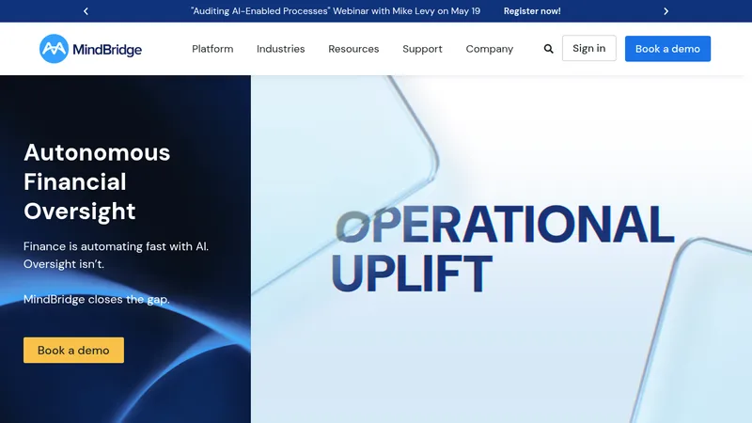The width and height of the screenshot is (752, 423).
Task: Open the Support menu
Action: (422, 49)
